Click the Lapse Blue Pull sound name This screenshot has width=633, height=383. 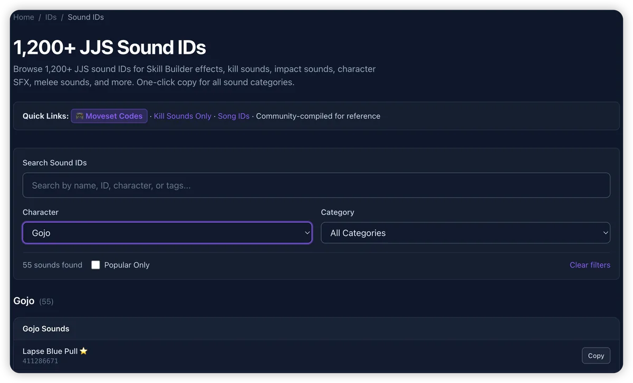pyautogui.click(x=50, y=351)
